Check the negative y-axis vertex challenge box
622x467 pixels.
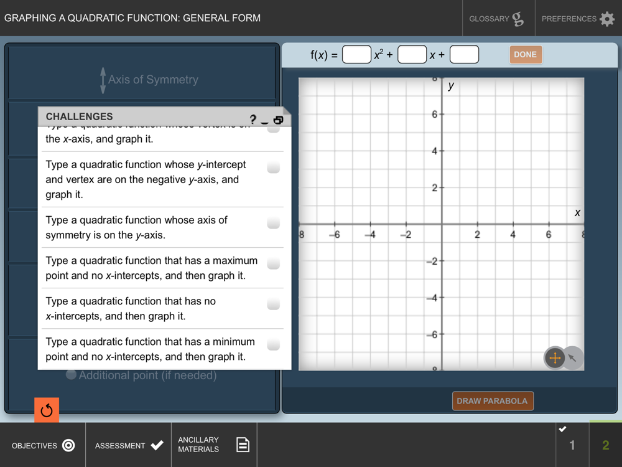coord(273,167)
